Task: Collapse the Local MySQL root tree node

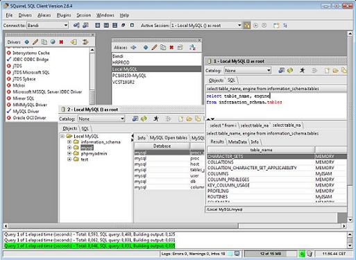Action: tap(62, 136)
